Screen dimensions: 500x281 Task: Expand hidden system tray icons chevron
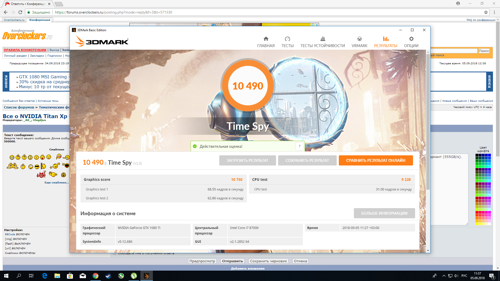[x=444, y=276]
